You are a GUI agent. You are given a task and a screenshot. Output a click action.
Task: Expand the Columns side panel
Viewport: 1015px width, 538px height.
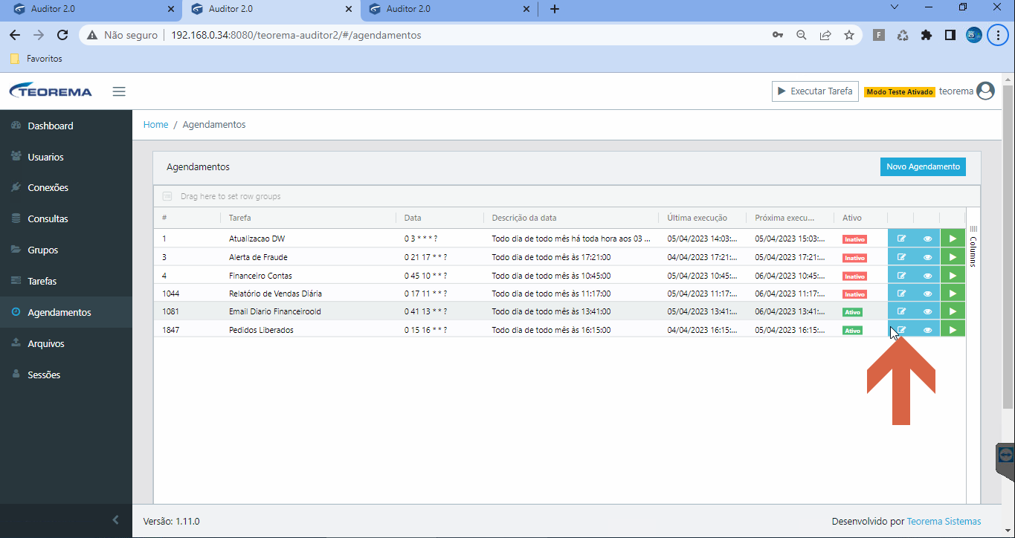point(973,246)
